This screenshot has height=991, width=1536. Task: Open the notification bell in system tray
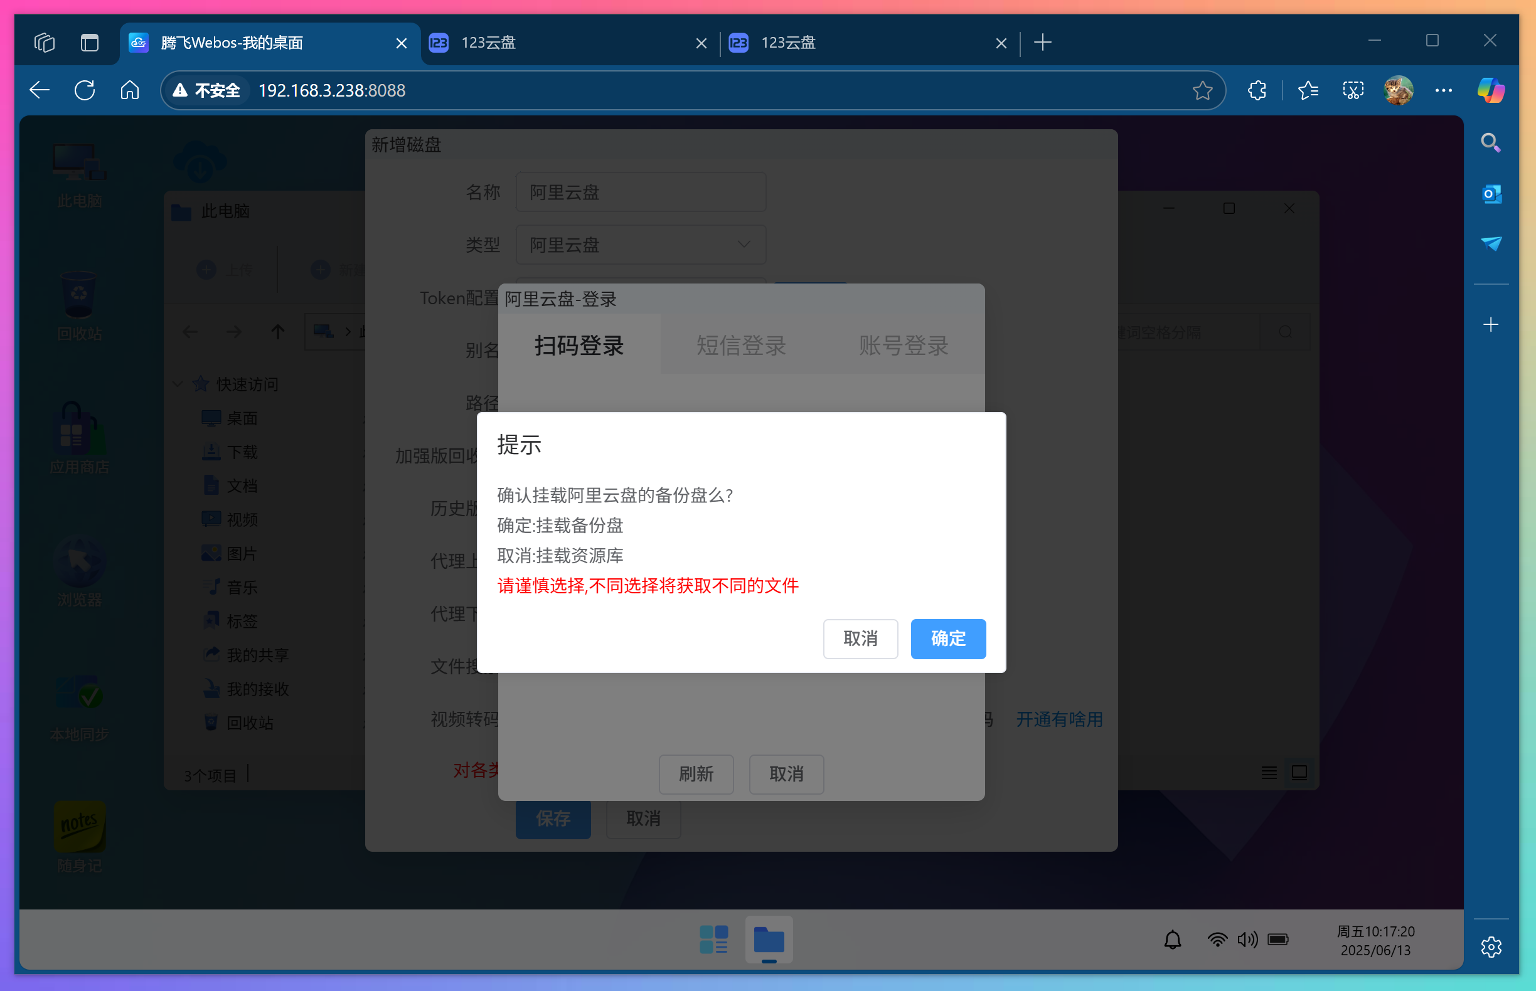pyautogui.click(x=1172, y=940)
